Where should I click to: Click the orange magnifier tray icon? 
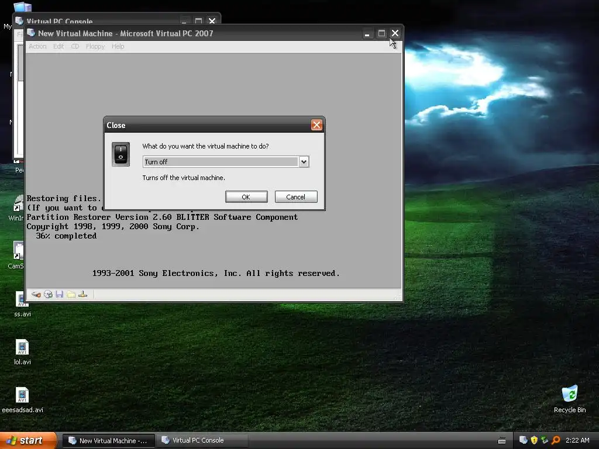point(556,440)
